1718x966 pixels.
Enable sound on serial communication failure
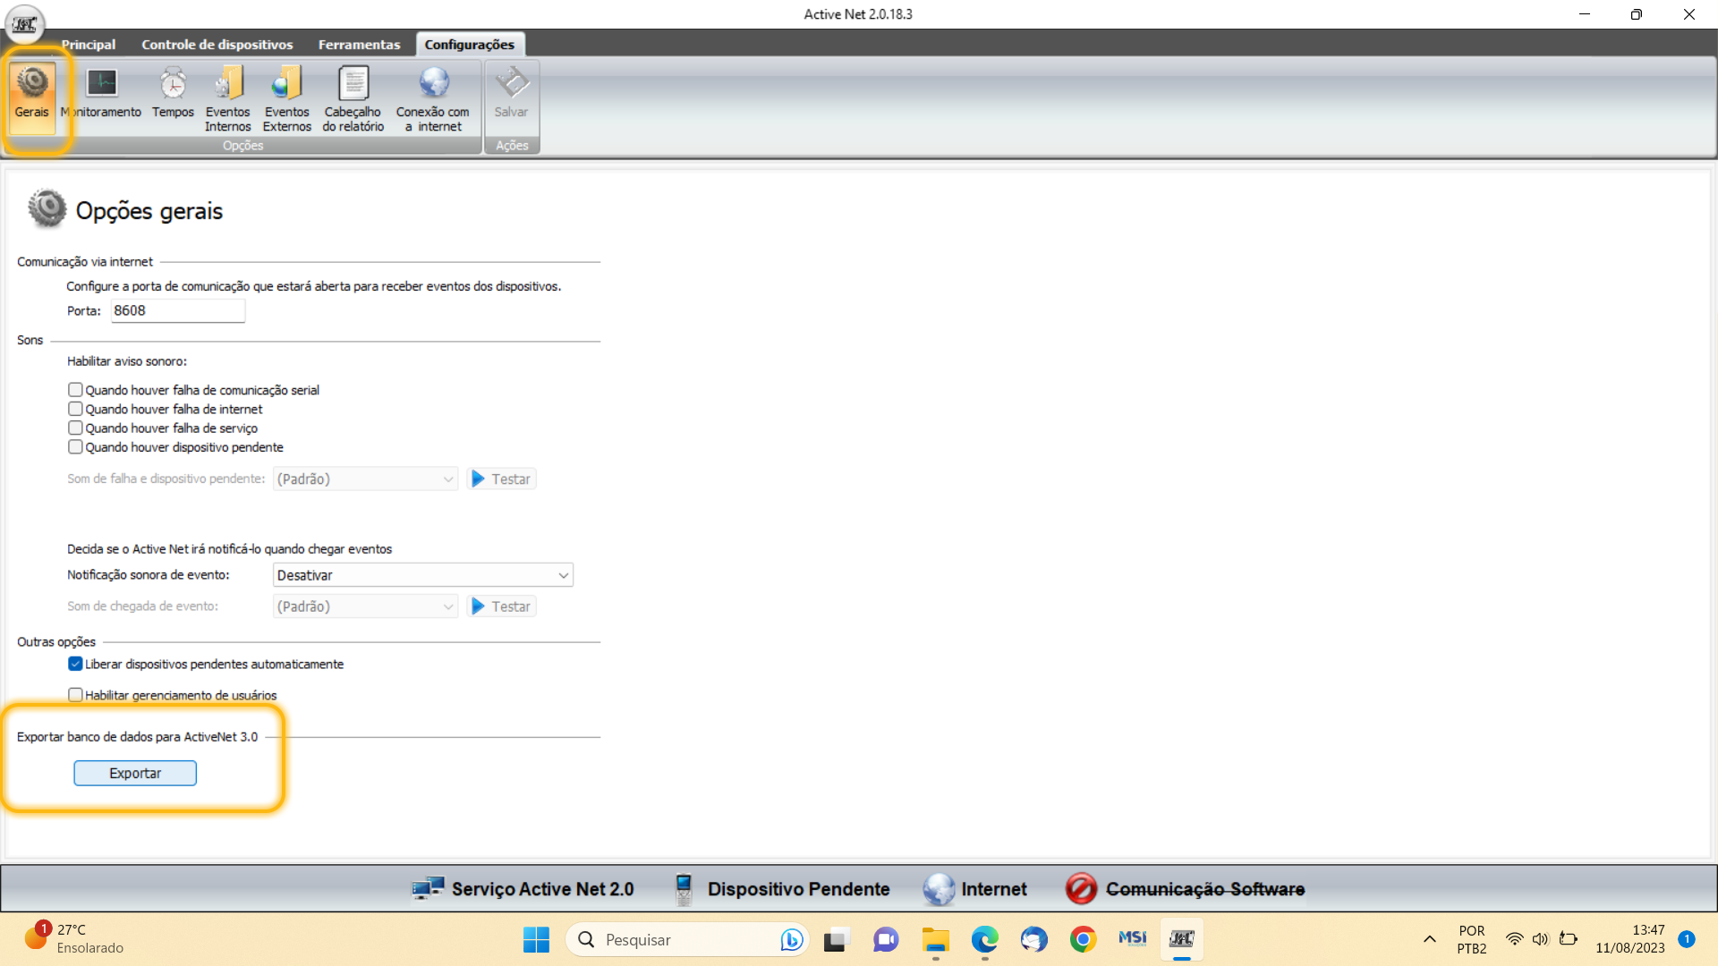tap(75, 390)
